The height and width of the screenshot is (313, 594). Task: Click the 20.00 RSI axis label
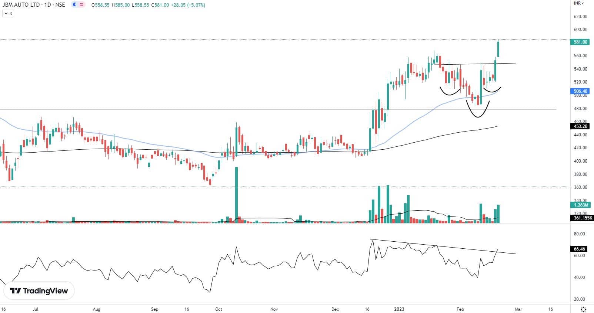pyautogui.click(x=579, y=299)
